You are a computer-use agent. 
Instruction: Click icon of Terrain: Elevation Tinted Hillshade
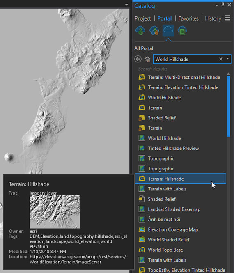click(x=142, y=87)
